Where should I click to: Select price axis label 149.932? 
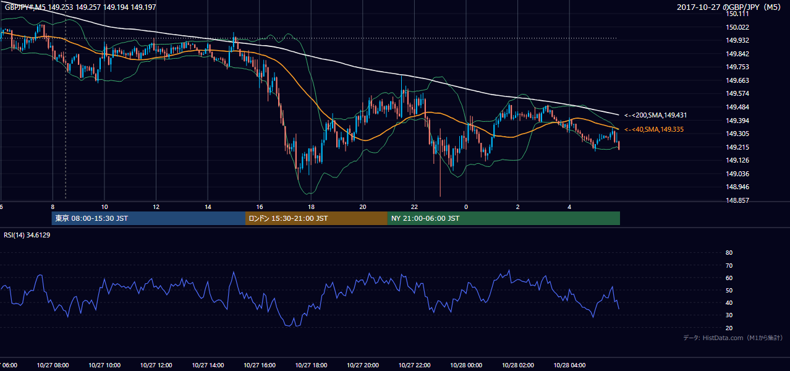coord(737,40)
